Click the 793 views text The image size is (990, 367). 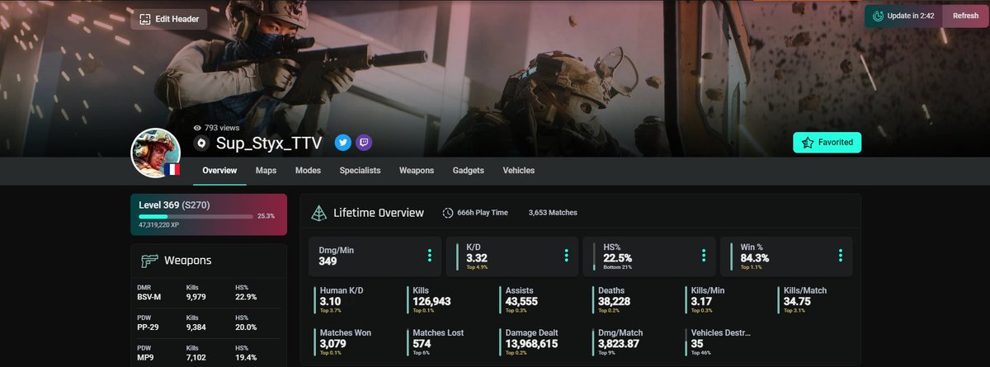222,128
